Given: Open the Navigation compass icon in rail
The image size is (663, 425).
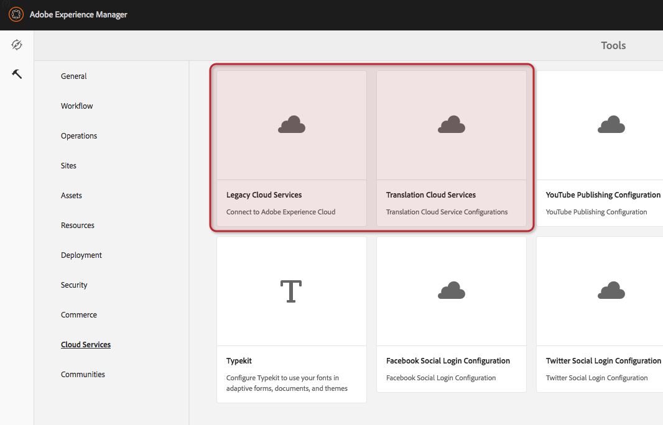Looking at the screenshot, I should click(17, 45).
